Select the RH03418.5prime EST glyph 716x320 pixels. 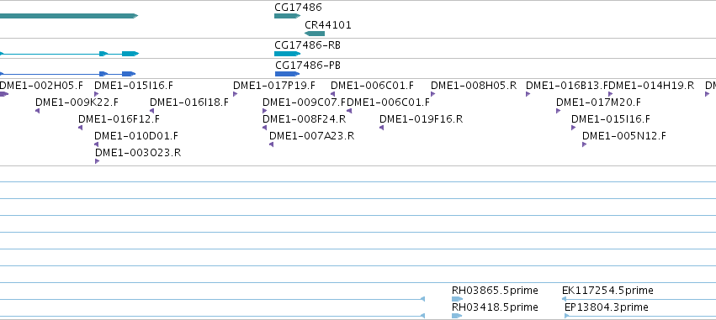tap(457, 316)
